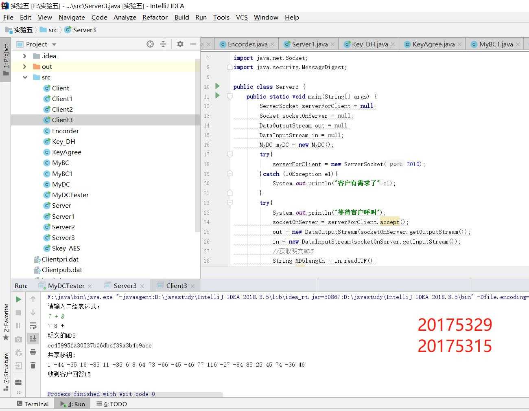529x411 pixels.
Task: Click the down the stack trace arrow
Action: pyautogui.click(x=33, y=312)
